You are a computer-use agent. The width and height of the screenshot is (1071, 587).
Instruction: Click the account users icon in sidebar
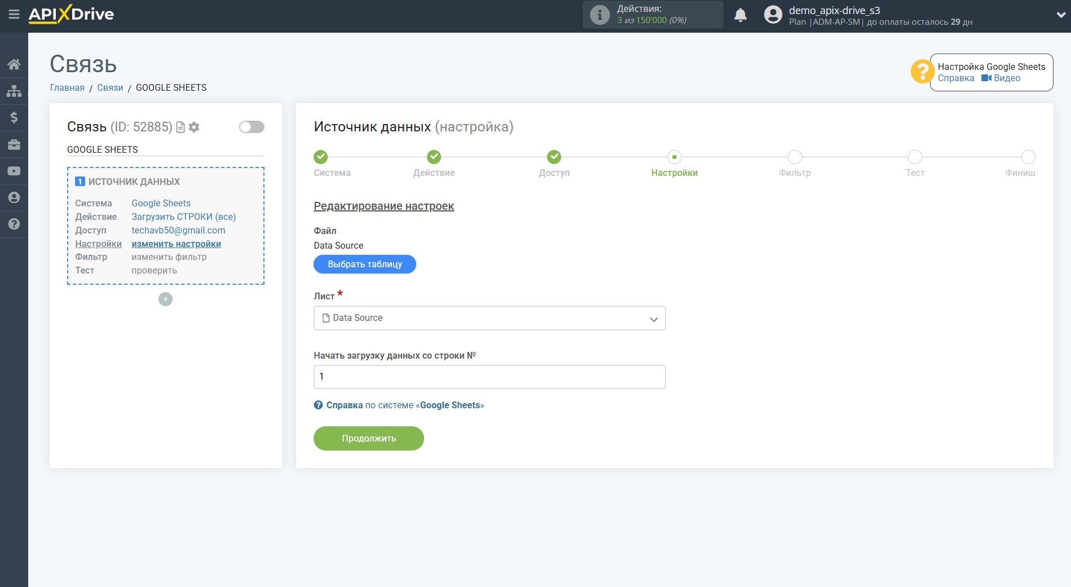[14, 197]
